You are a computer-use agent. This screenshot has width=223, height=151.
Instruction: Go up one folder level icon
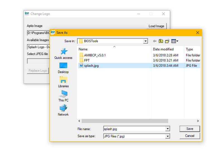(161, 41)
